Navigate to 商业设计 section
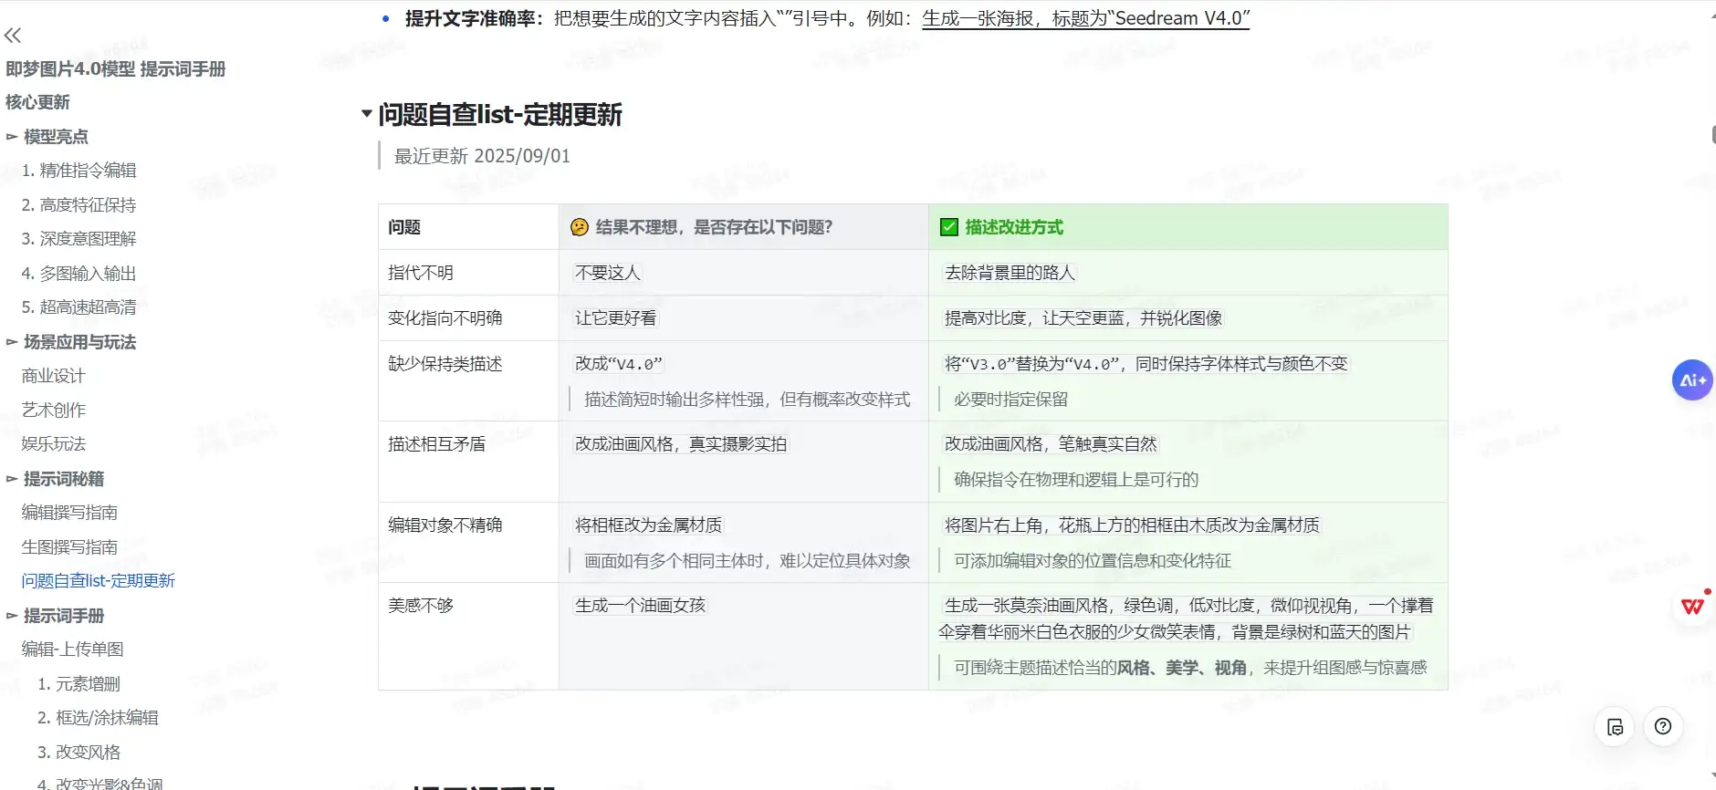1716x790 pixels. [54, 376]
